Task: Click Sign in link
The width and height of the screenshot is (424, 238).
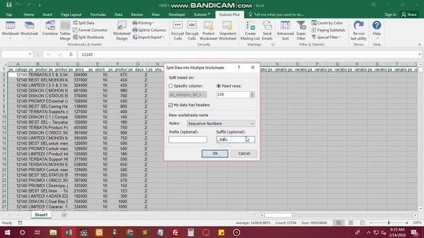Action: tap(390, 15)
